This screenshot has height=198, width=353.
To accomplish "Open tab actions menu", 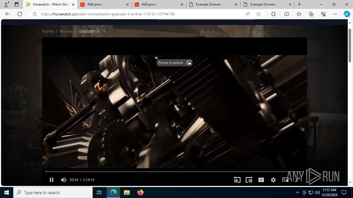I will 17,4.
